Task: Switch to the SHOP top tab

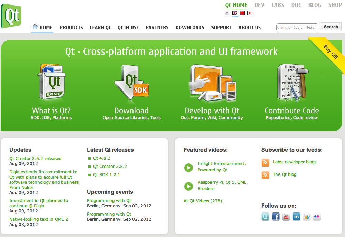Action: coord(335,5)
